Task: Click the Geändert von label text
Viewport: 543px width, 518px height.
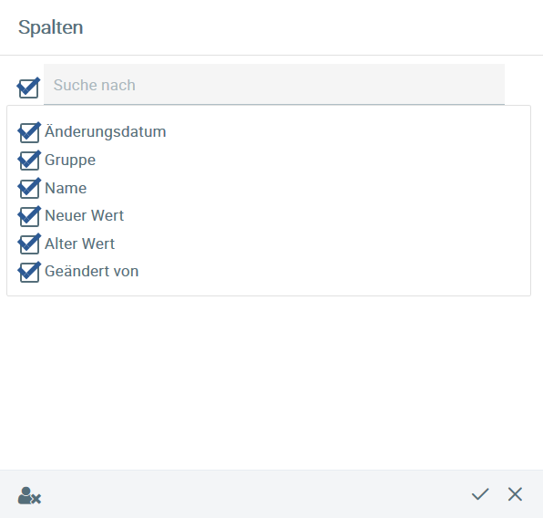Action: pos(92,271)
